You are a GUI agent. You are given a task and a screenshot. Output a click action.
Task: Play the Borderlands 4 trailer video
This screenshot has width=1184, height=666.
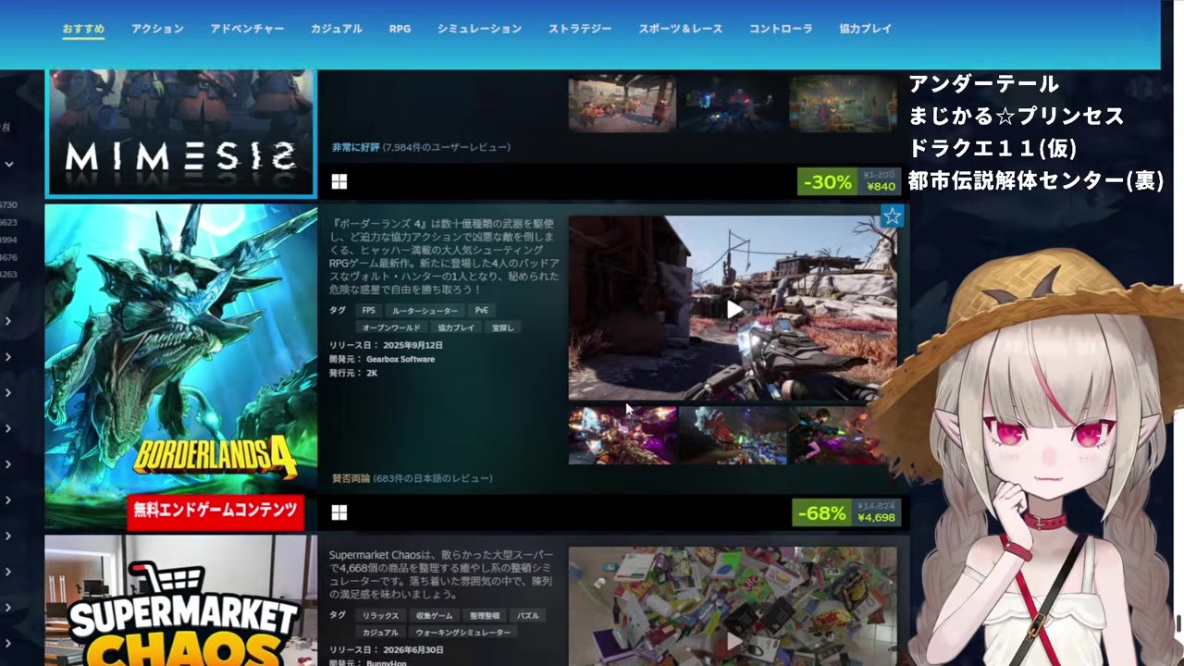coord(733,308)
